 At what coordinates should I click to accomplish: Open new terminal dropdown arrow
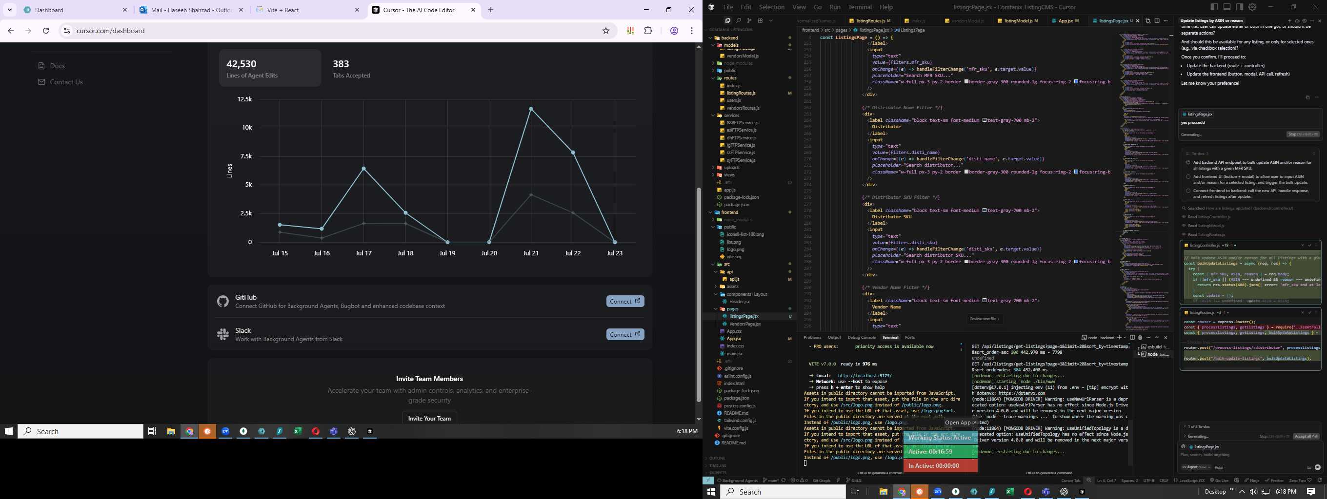[x=1125, y=338]
